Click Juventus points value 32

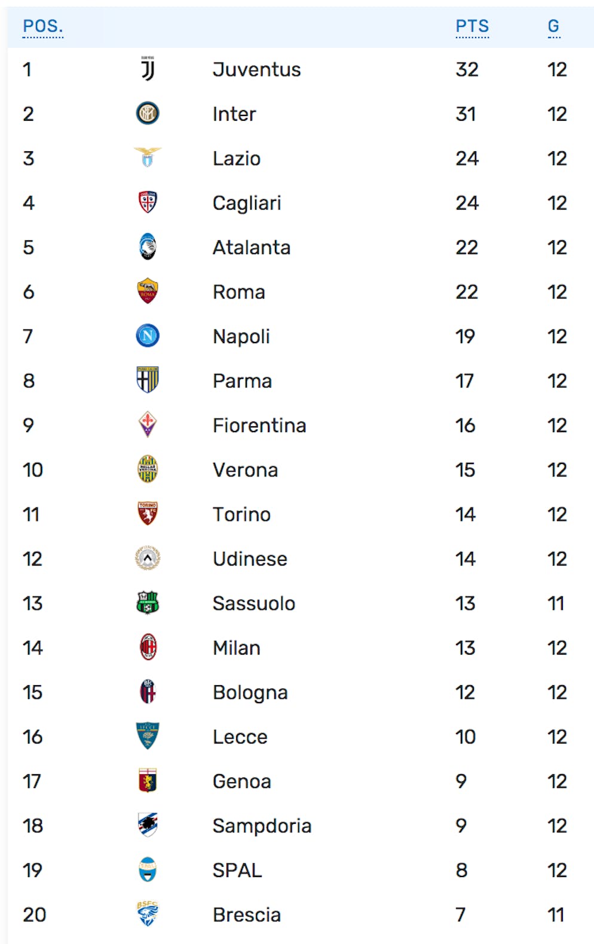467,69
